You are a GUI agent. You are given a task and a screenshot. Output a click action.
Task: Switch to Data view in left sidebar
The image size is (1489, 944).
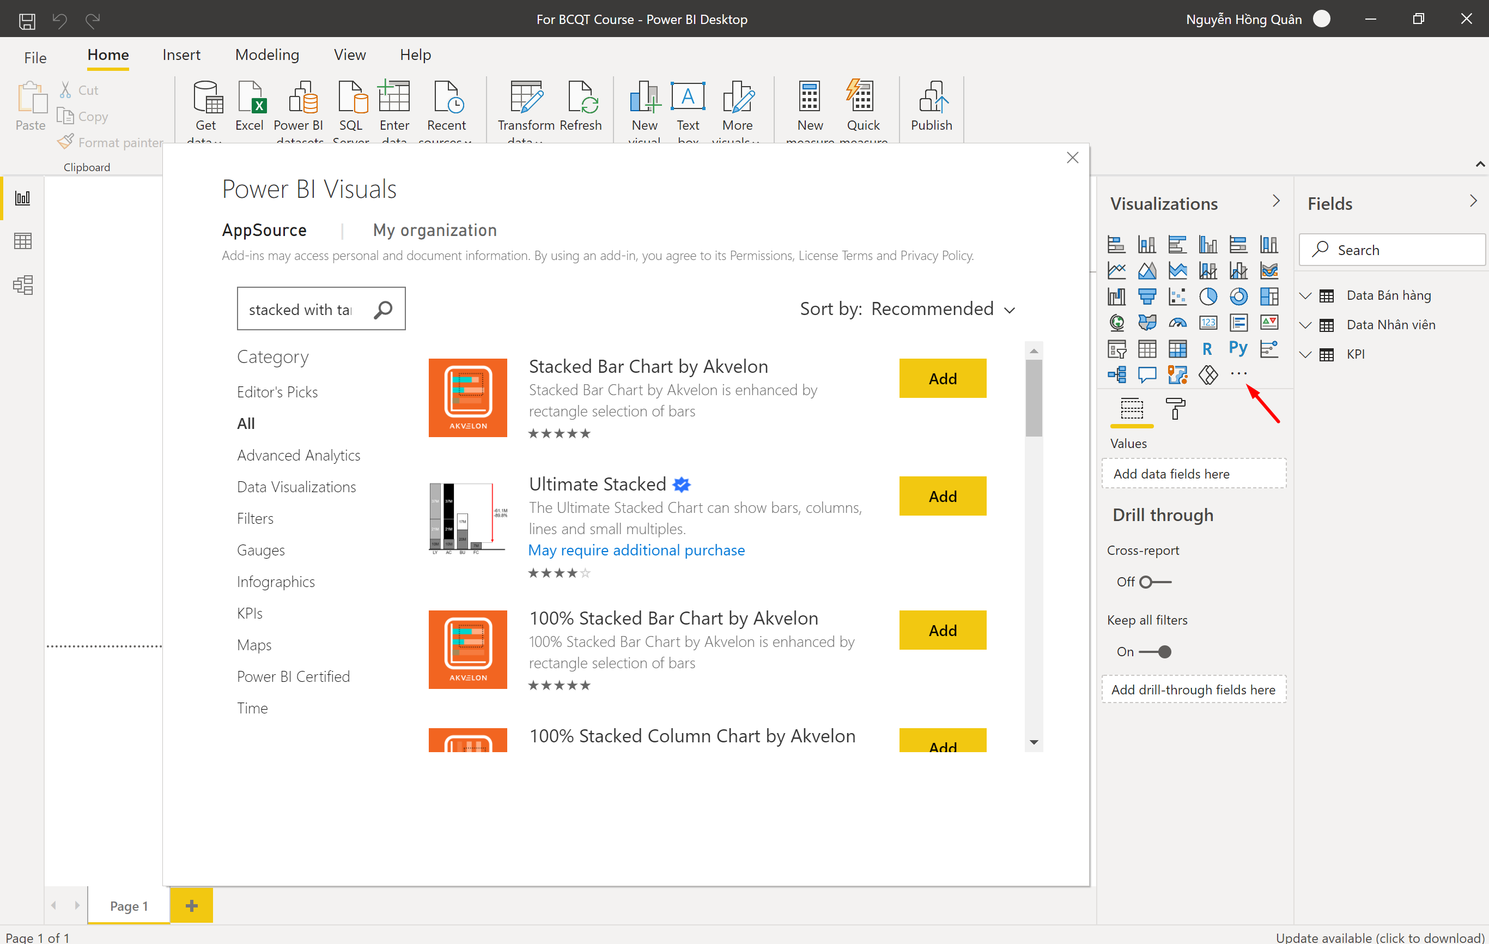coord(22,241)
